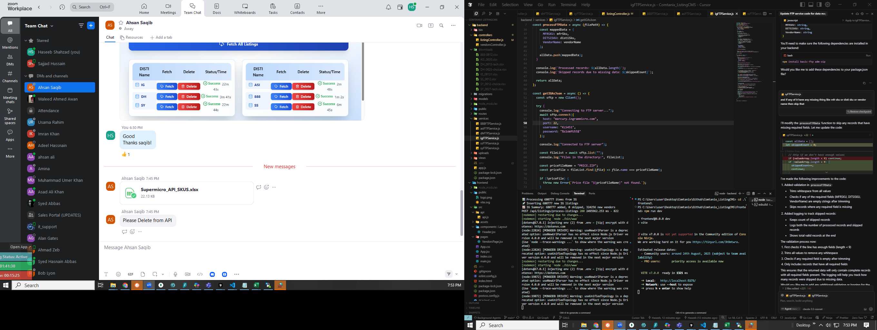The image size is (877, 330).
Task: Kill terminal with trash icon
Action: pos(754,194)
